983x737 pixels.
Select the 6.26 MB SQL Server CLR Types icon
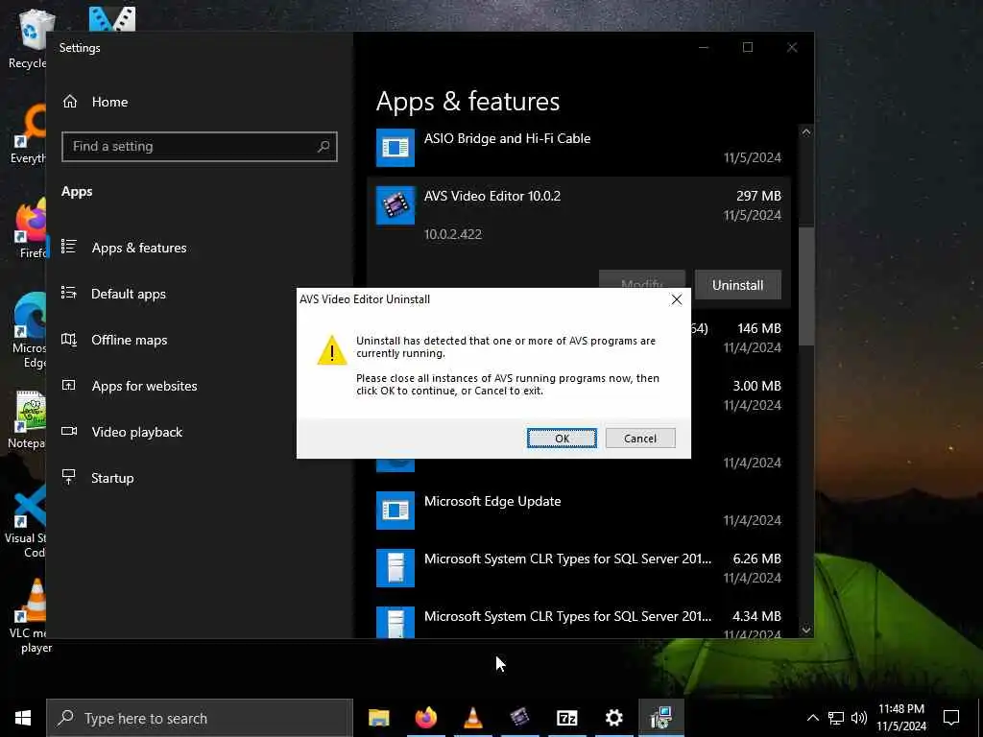tap(395, 568)
